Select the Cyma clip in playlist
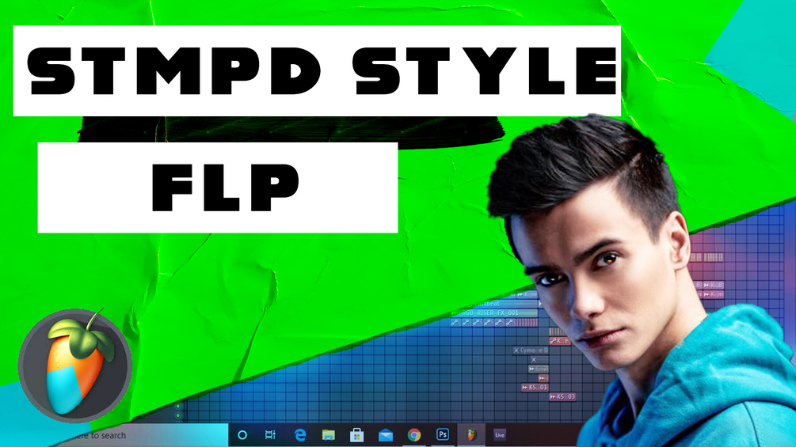The image size is (796, 447). pyautogui.click(x=530, y=350)
